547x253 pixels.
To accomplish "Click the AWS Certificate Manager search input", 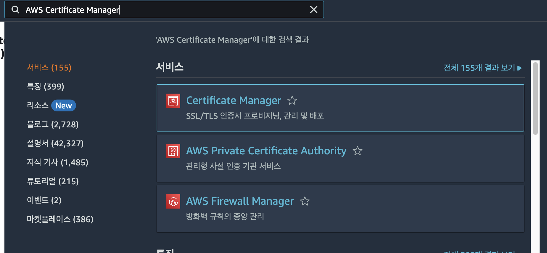I will pos(164,10).
